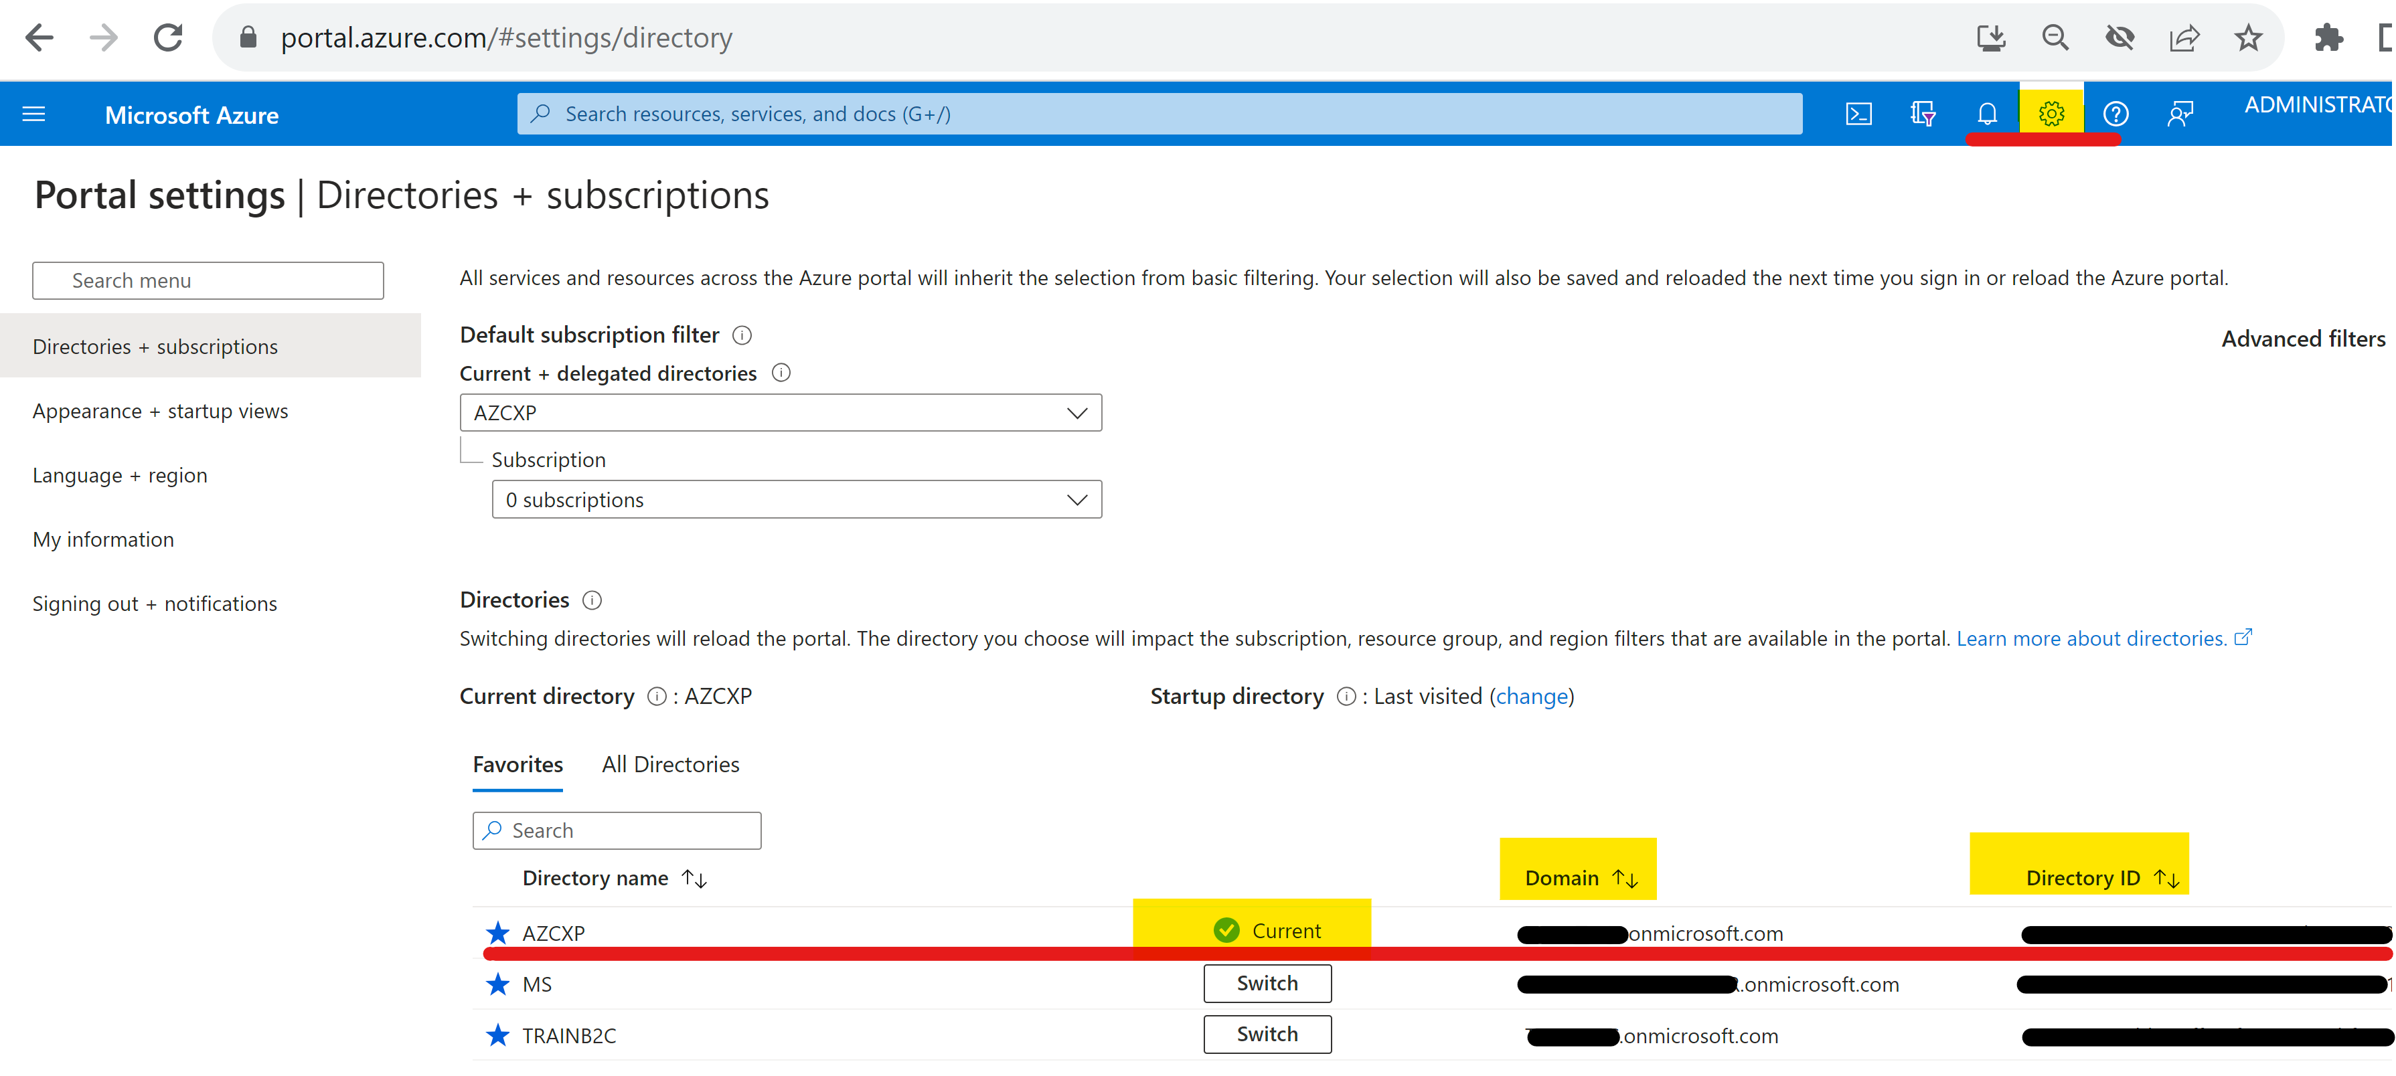Screen dimensions: 2396x1076
Task: Reload the page in the browser
Action: pos(168,38)
